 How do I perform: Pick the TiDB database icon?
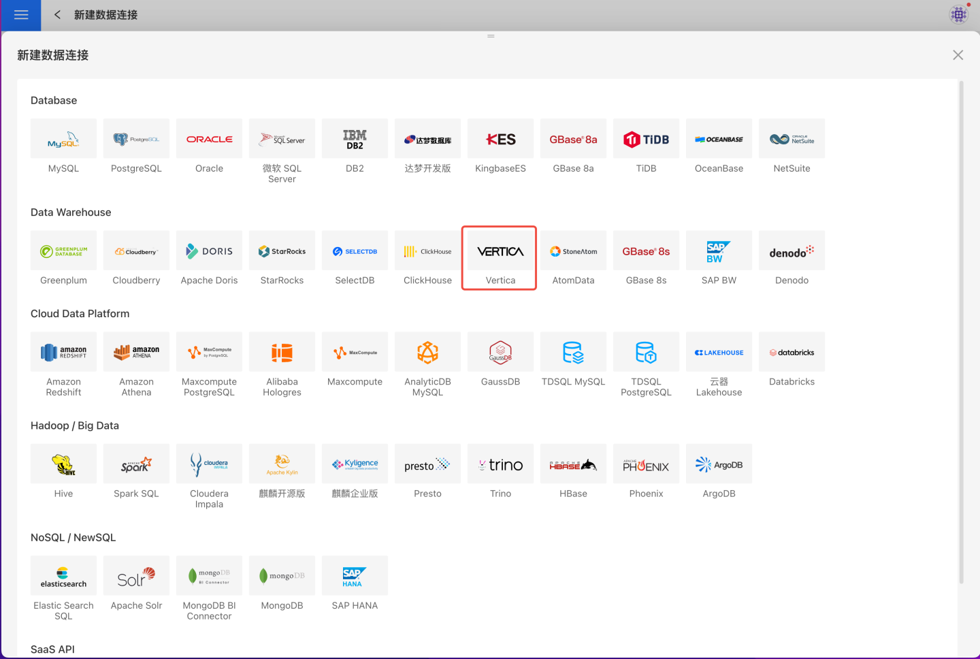point(646,139)
